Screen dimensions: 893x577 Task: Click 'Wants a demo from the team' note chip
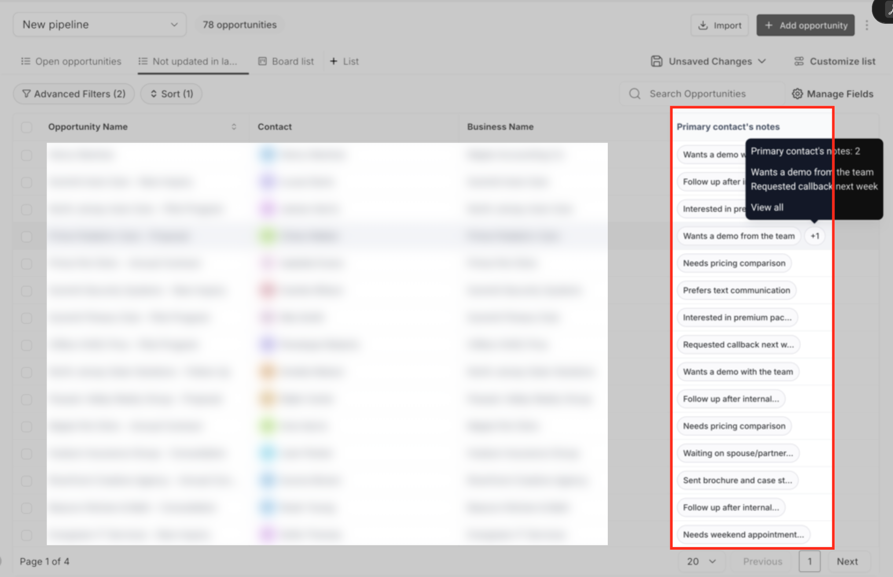(739, 236)
